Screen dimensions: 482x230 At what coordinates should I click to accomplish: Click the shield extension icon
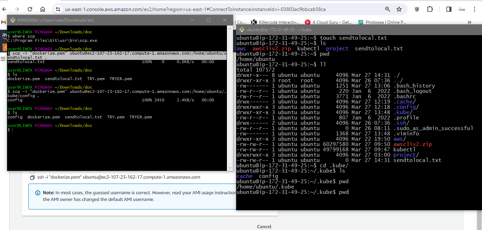(x=417, y=9)
